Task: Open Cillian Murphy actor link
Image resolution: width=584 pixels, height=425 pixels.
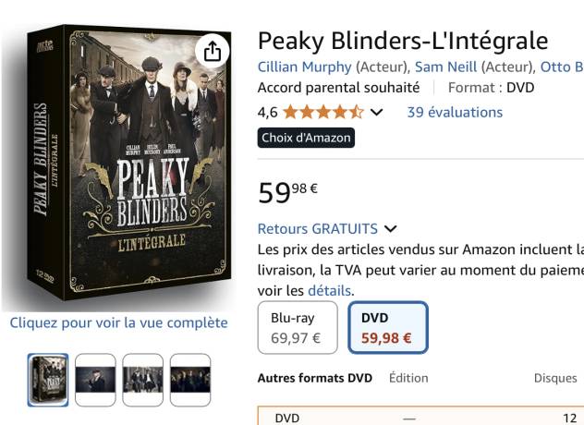Action: 304,67
